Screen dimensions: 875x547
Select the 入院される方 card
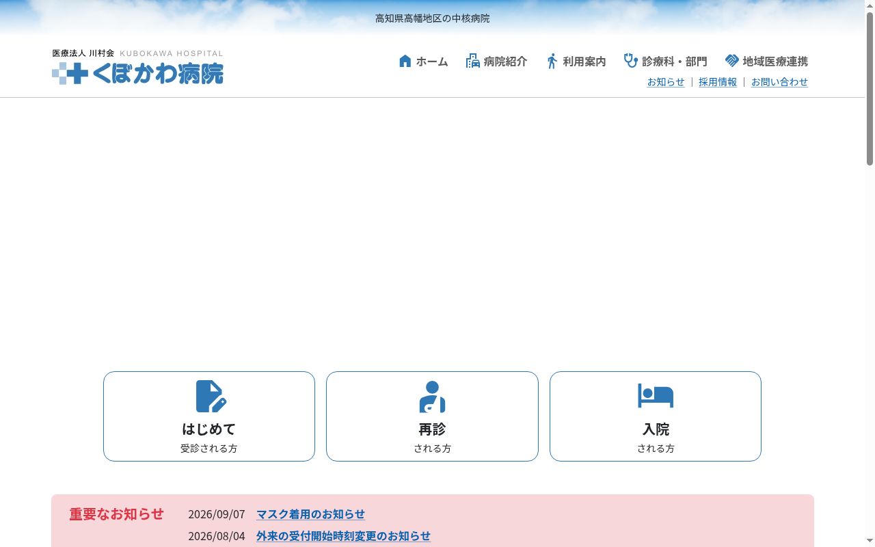pos(656,416)
